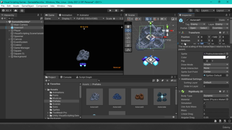This screenshot has width=232, height=130.
Task: Select the Rotate tool in Scene
Action: pyautogui.click(x=128, y=34)
